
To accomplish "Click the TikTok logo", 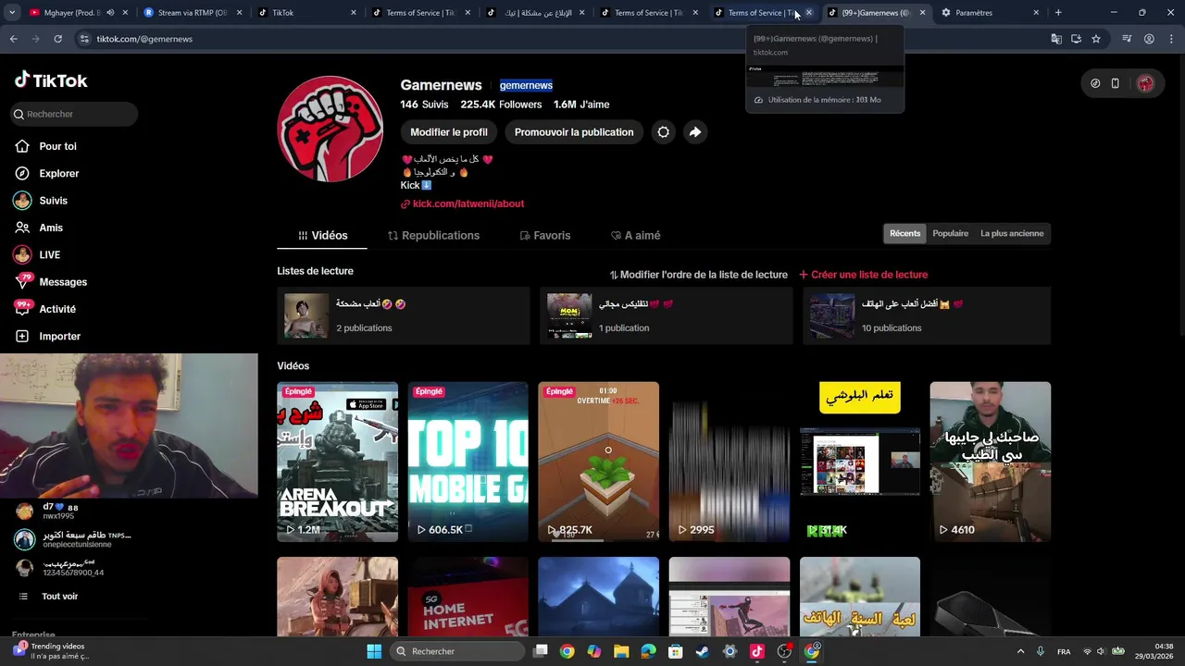I will pyautogui.click(x=51, y=80).
